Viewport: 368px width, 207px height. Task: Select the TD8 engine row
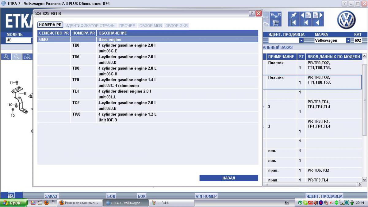148,71
